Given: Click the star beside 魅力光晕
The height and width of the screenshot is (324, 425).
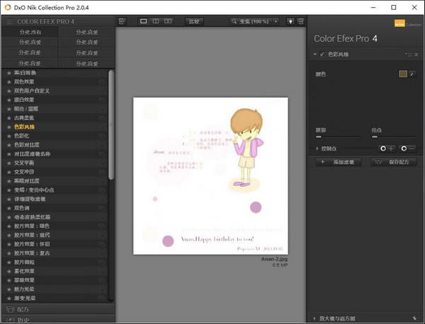Looking at the screenshot, I should coord(9,289).
